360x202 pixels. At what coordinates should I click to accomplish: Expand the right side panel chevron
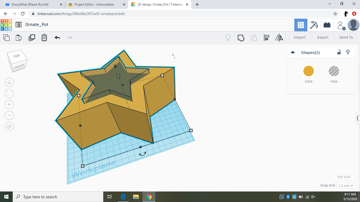tap(358, 118)
